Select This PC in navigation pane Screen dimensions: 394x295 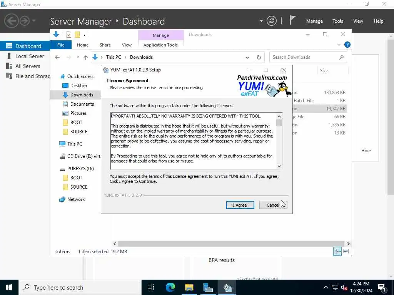74,144
